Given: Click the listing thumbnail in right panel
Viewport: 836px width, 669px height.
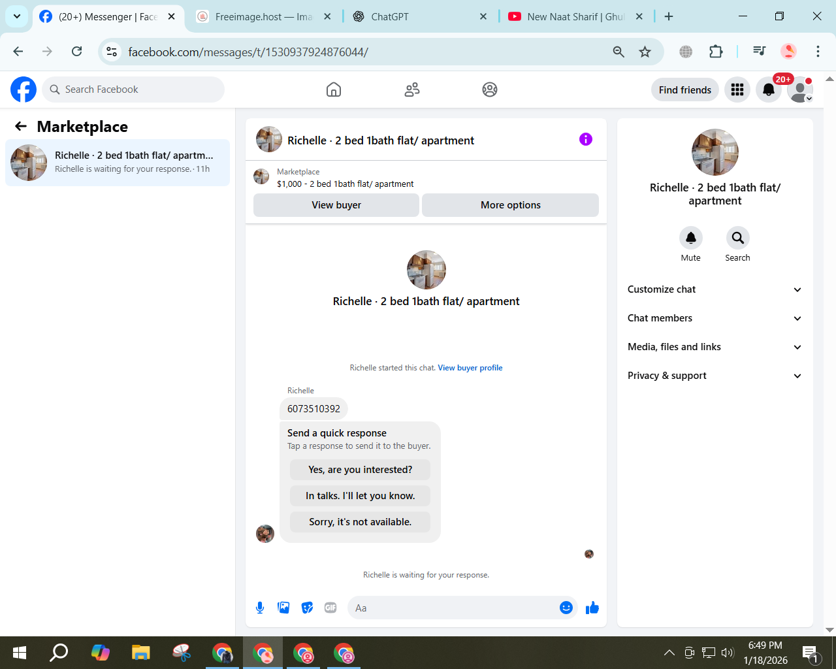Looking at the screenshot, I should pyautogui.click(x=715, y=152).
